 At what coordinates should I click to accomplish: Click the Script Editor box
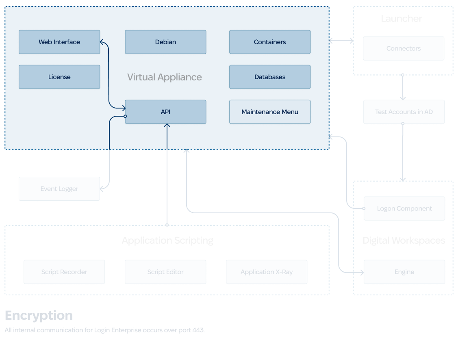[165, 272]
